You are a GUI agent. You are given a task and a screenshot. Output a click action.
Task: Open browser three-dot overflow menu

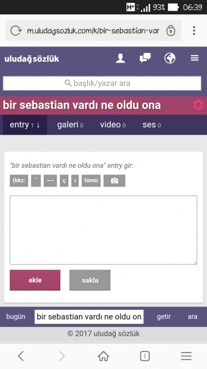pyautogui.click(x=194, y=30)
